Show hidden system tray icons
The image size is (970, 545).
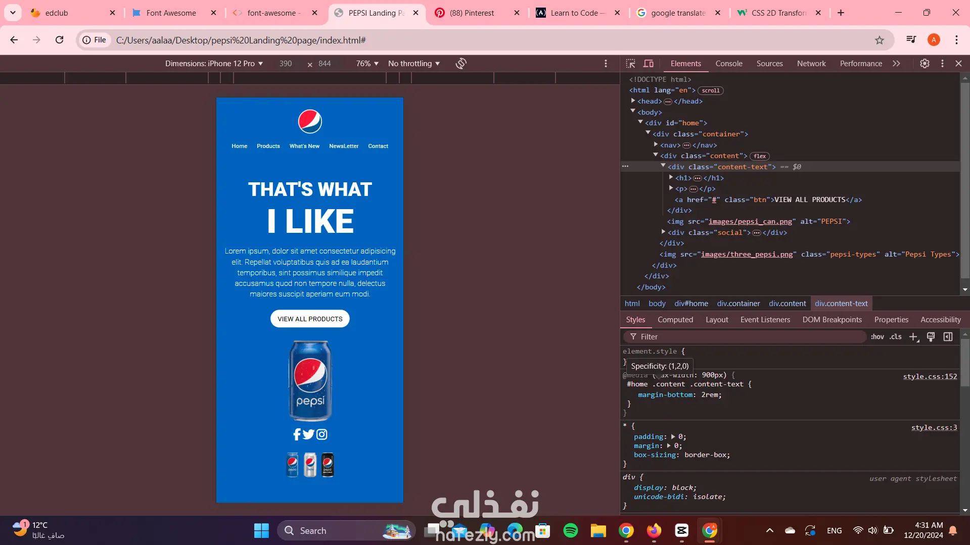tap(769, 530)
